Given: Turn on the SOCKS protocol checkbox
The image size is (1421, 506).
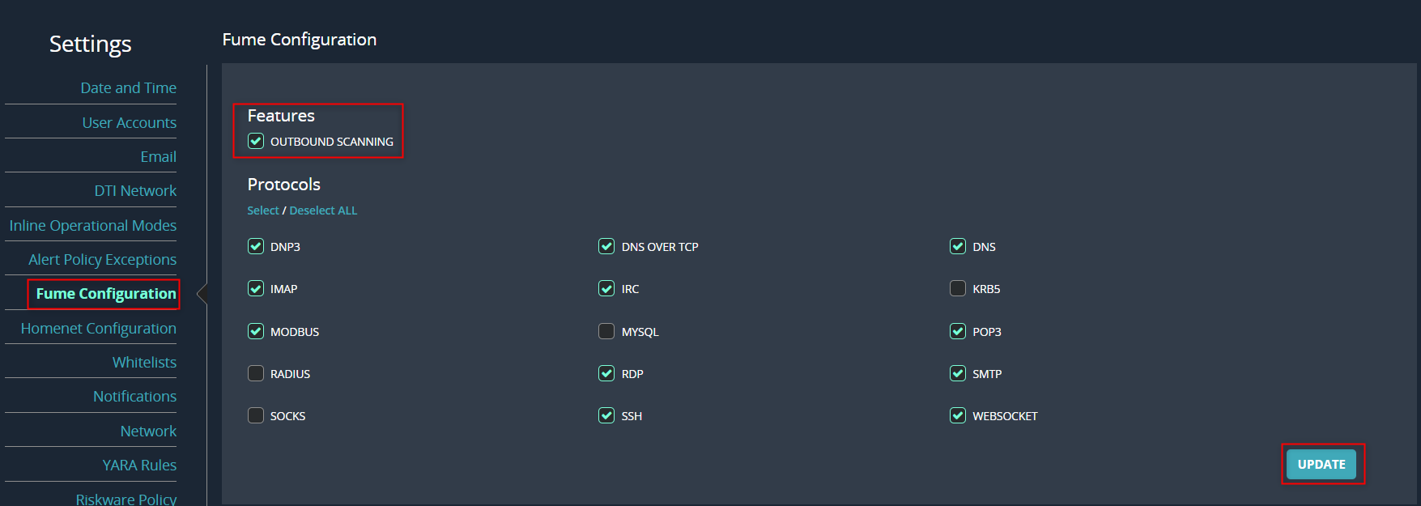Looking at the screenshot, I should pyautogui.click(x=256, y=415).
